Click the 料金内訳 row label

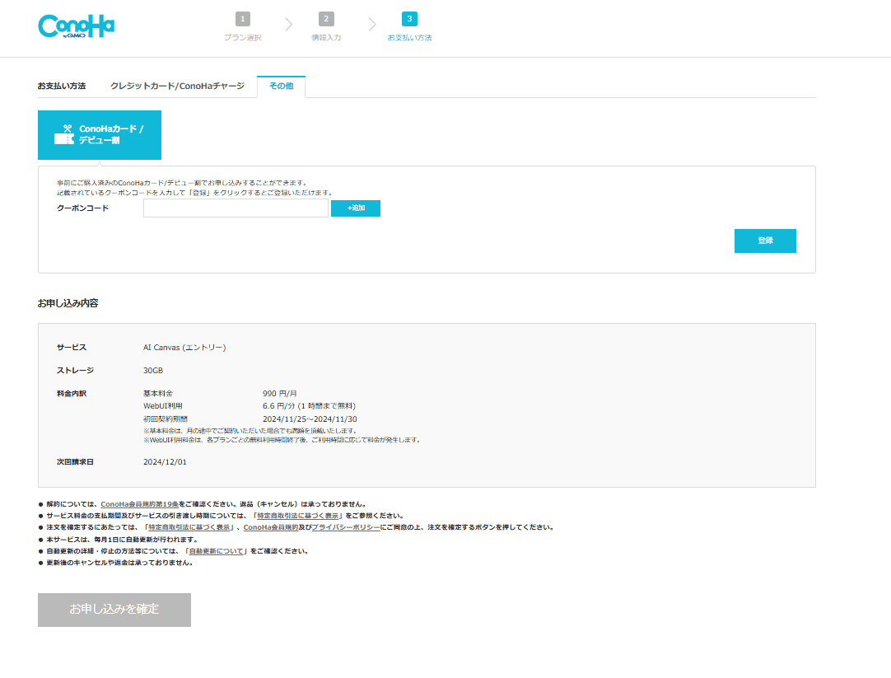pyautogui.click(x=72, y=393)
